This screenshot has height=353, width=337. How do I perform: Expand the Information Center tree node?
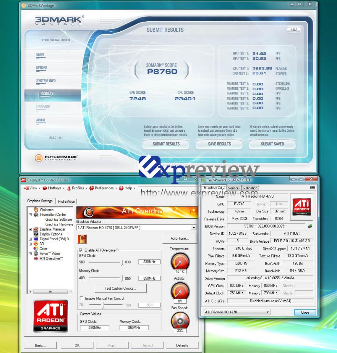pyautogui.click(x=30, y=215)
